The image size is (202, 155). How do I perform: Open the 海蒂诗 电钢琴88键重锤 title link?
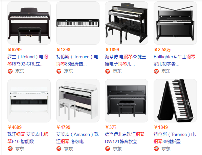(126, 60)
